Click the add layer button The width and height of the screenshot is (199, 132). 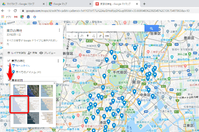[x=17, y=53]
